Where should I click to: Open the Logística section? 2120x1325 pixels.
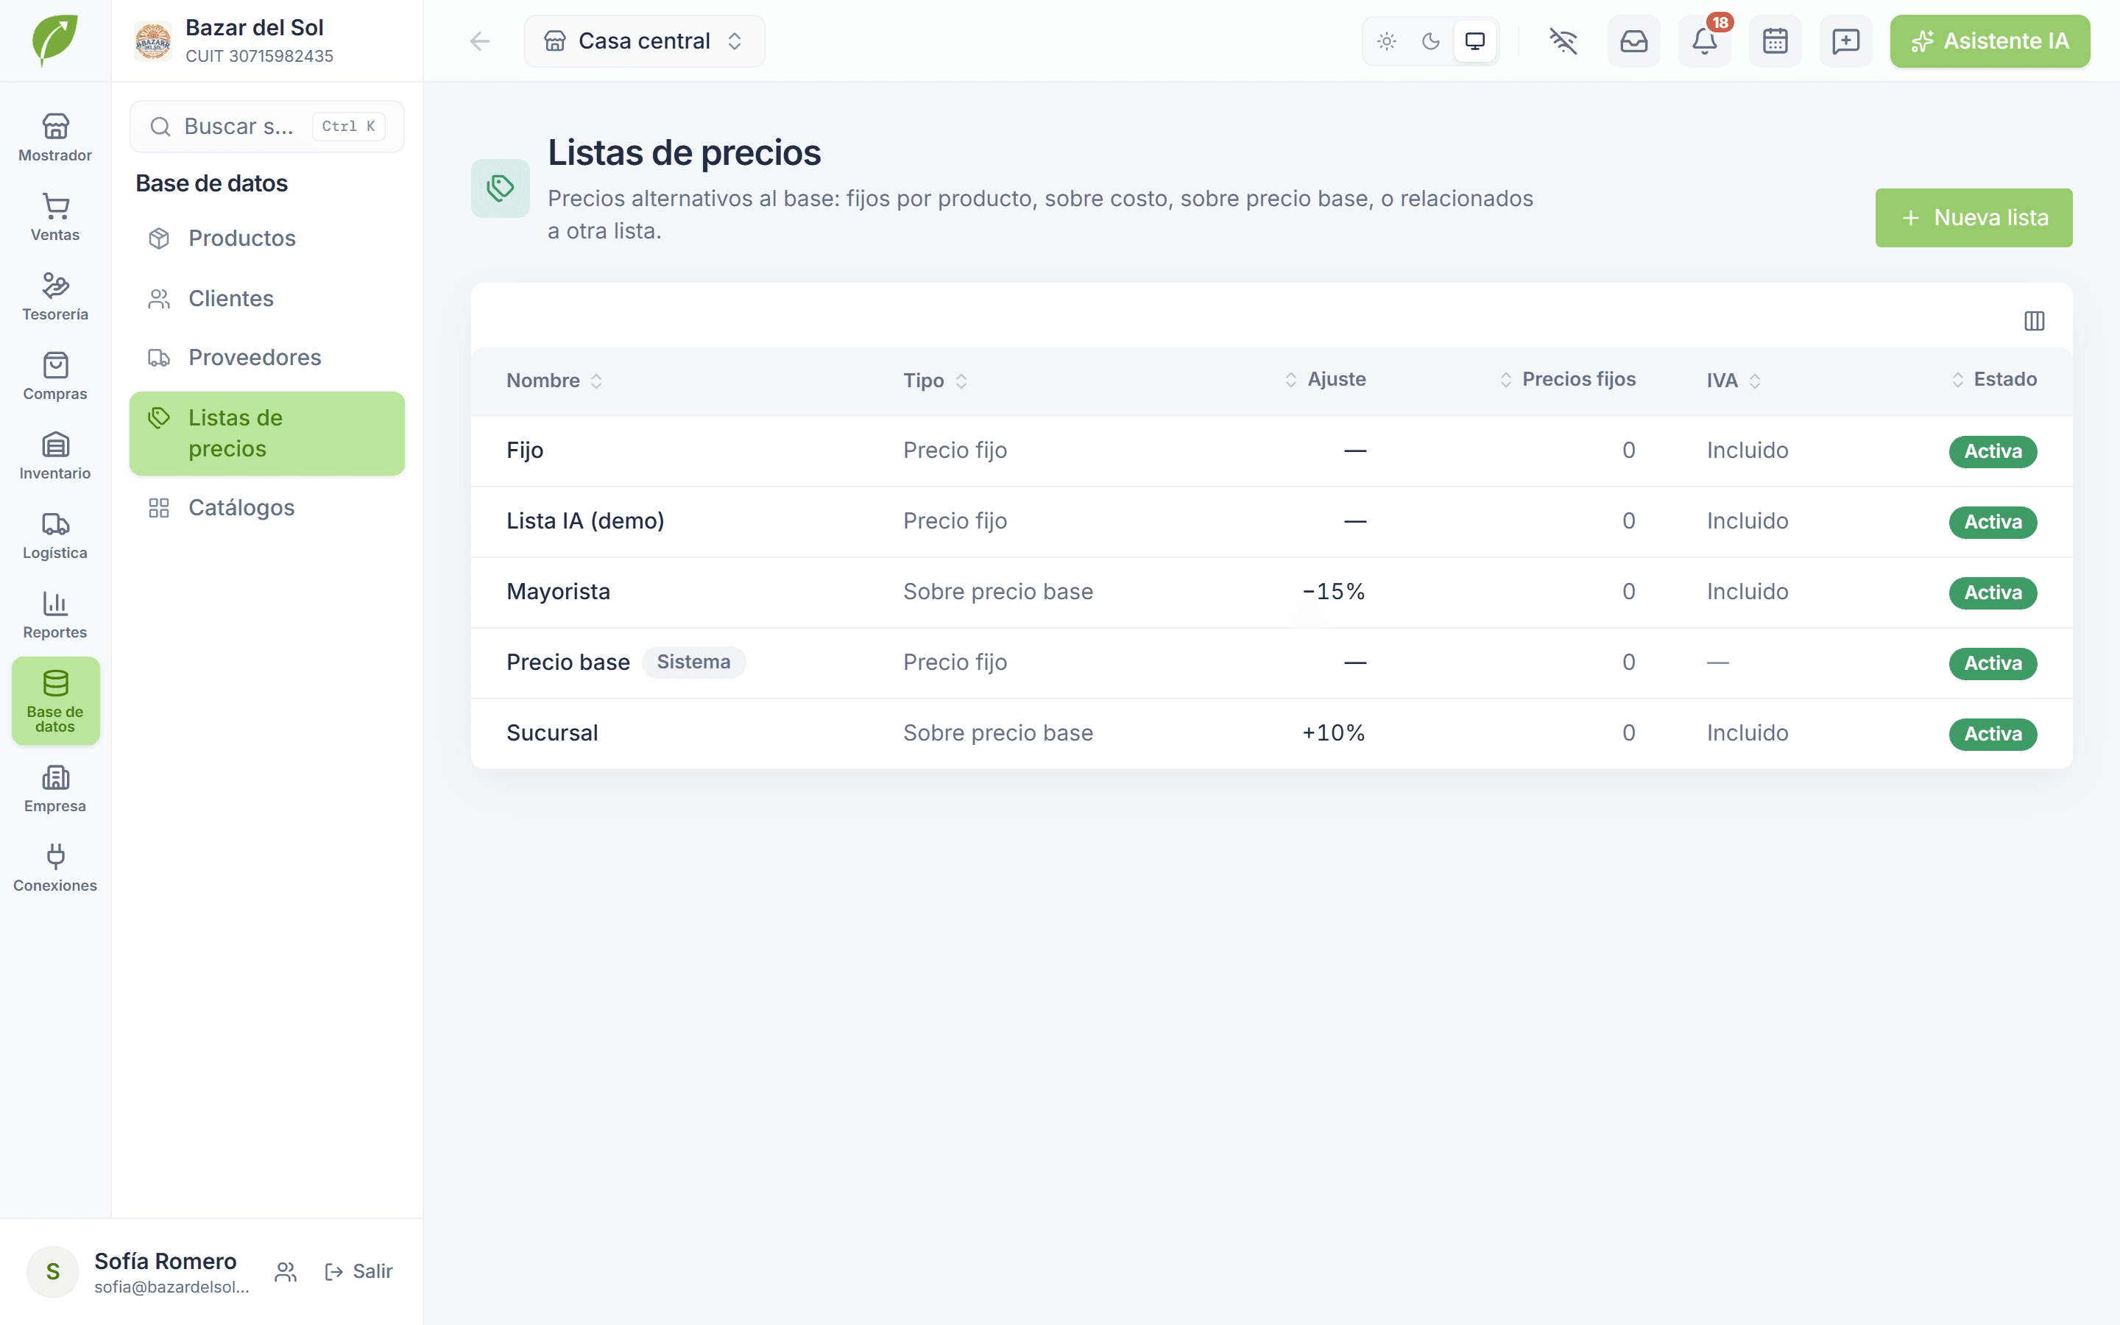(x=55, y=535)
